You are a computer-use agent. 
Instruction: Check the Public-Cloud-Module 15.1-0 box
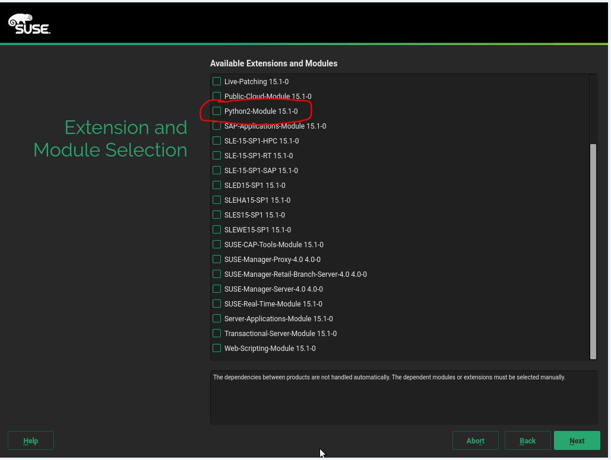pyautogui.click(x=217, y=96)
